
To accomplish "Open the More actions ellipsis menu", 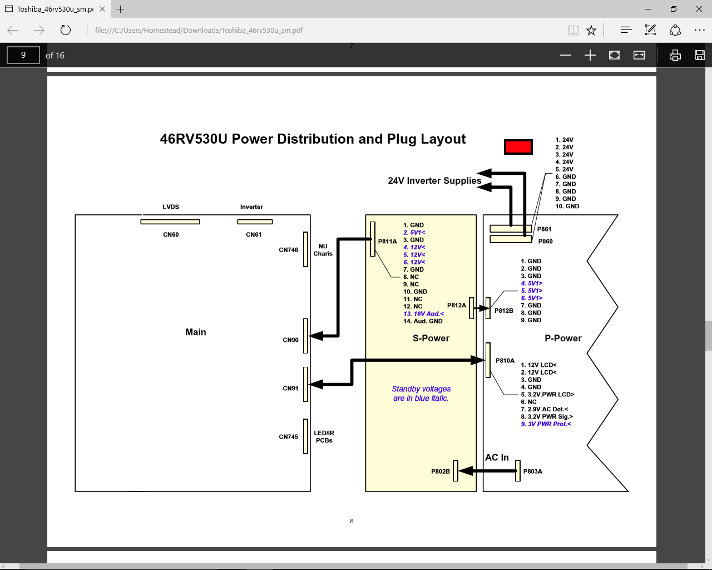I will point(700,30).
